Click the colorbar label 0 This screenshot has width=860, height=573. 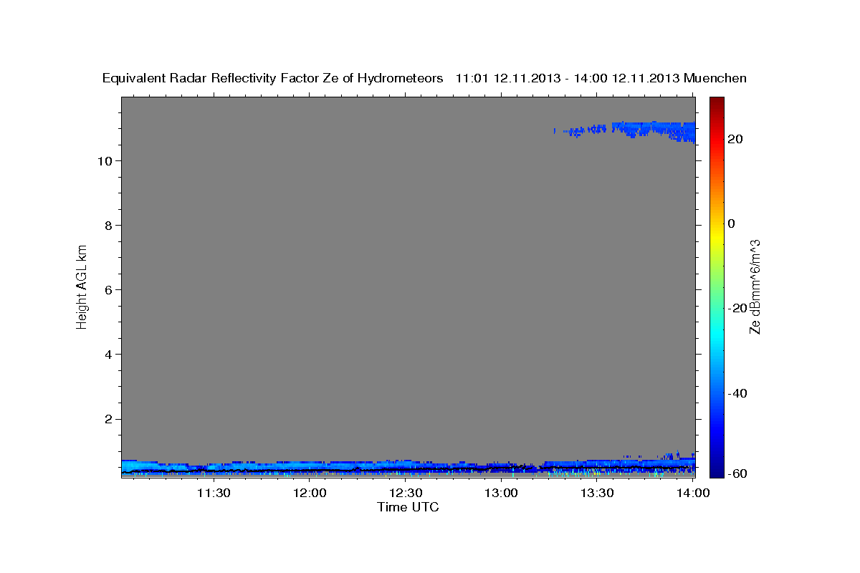pyautogui.click(x=732, y=223)
